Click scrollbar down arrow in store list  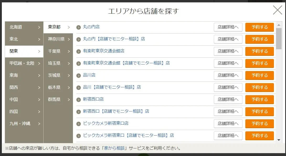tap(279, 140)
